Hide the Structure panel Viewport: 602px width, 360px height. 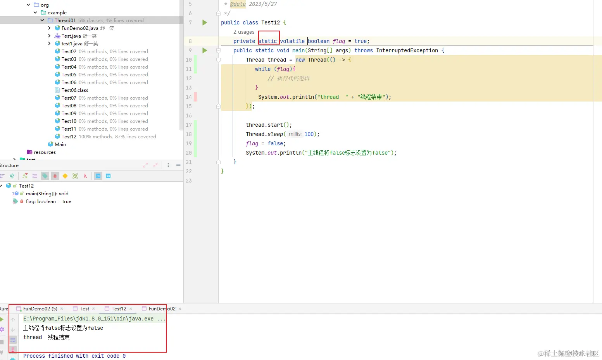pyautogui.click(x=178, y=165)
